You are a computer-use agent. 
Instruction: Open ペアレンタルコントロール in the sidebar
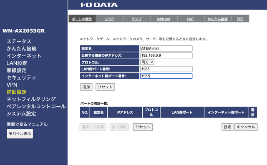pos(36,107)
